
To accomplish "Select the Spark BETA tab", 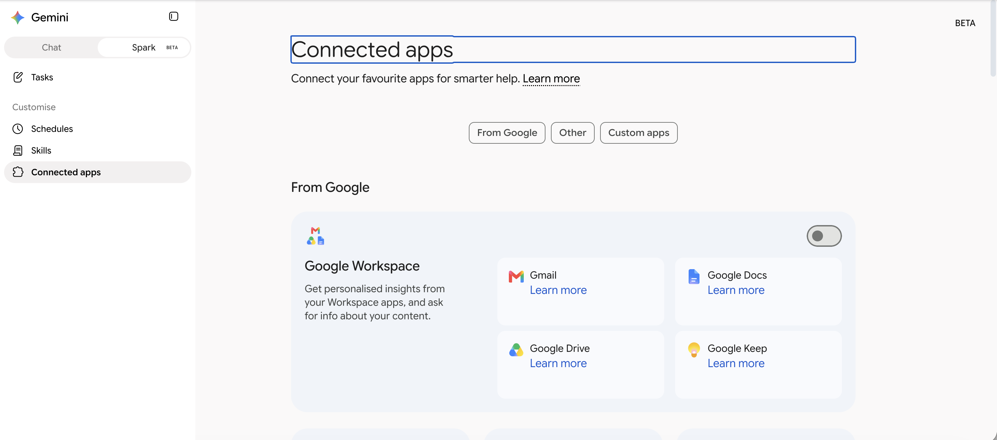I will [x=143, y=47].
